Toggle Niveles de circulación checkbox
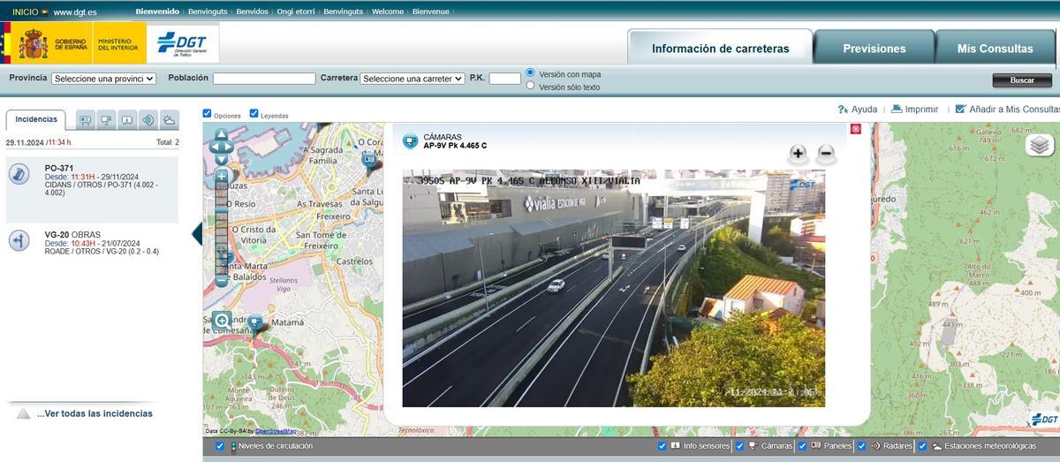Viewport: 1060px width, 462px height. click(x=220, y=446)
